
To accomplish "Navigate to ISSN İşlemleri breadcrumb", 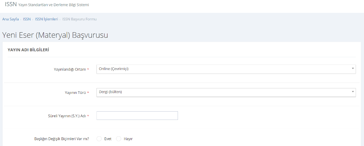I will coord(47,19).
